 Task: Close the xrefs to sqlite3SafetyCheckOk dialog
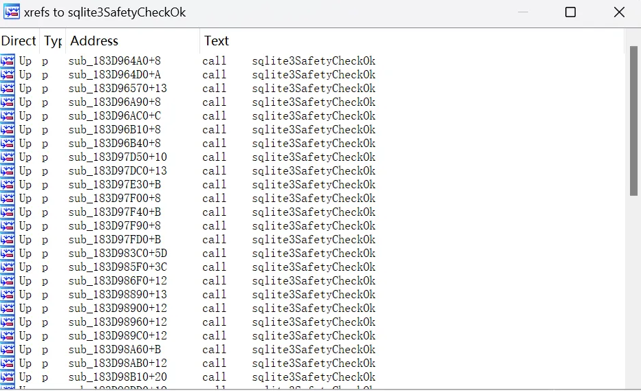619,12
